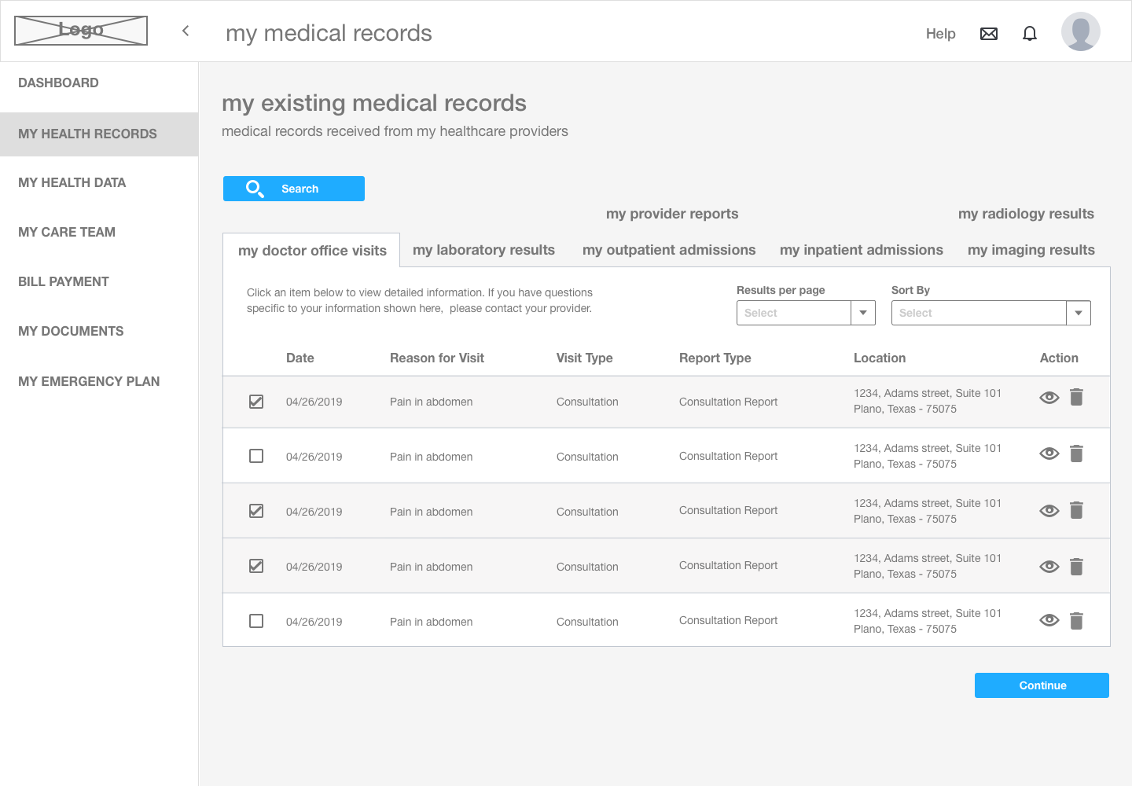
Task: Collapse the sidebar with the chevron arrow
Action: pyautogui.click(x=186, y=31)
